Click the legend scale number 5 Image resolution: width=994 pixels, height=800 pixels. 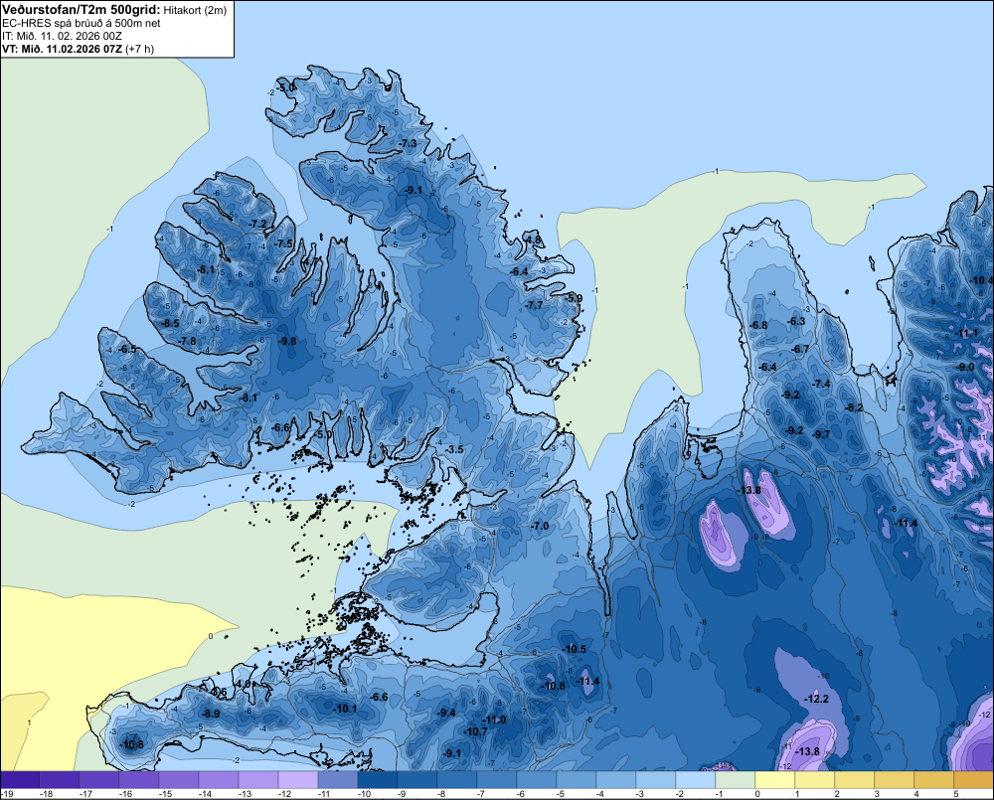point(956,794)
